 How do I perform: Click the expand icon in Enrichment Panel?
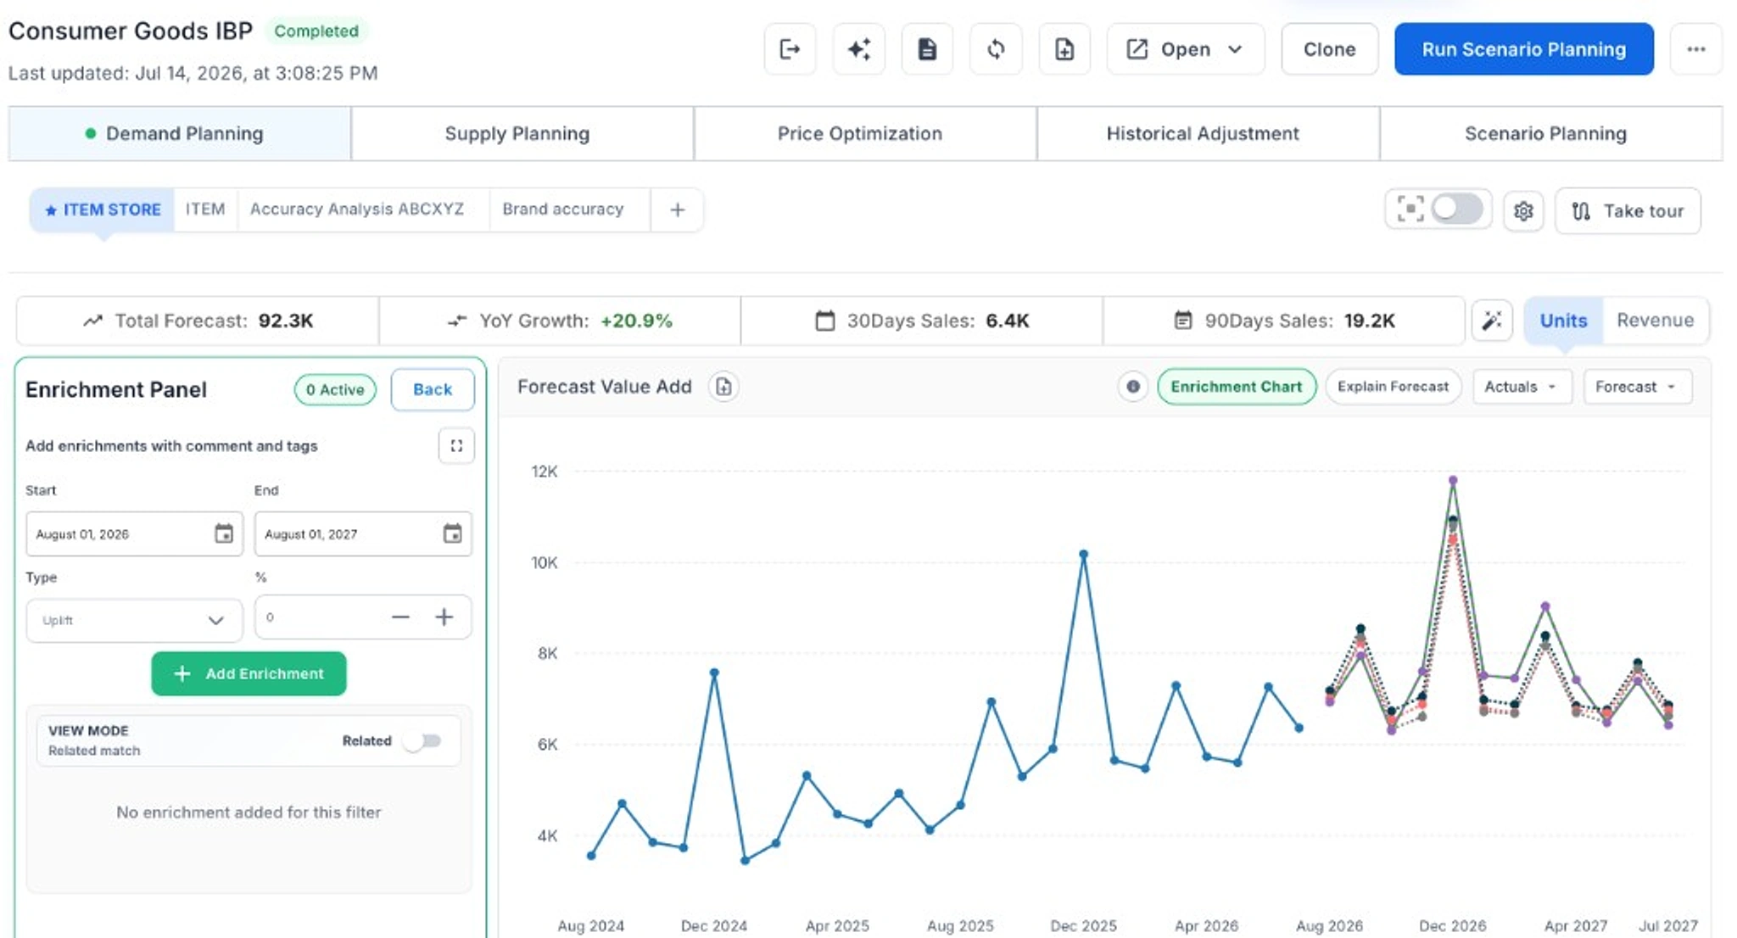(456, 446)
